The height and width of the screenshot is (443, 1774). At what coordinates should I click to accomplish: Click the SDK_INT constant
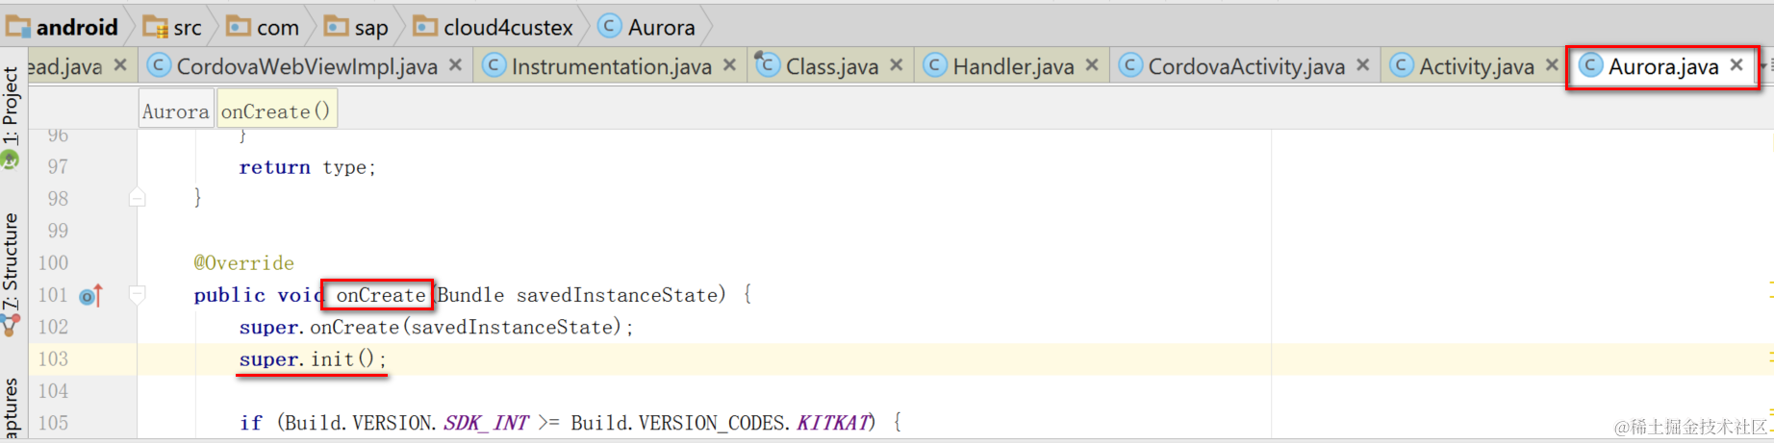486,423
